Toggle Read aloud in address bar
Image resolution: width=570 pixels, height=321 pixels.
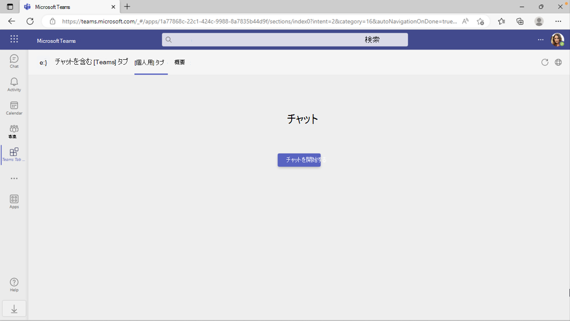coord(465,21)
